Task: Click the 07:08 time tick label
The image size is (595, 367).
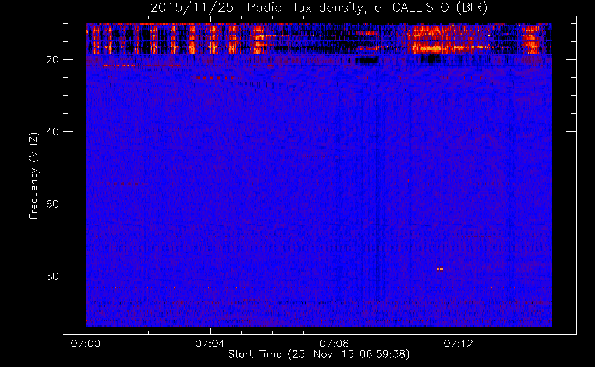Action: point(334,344)
